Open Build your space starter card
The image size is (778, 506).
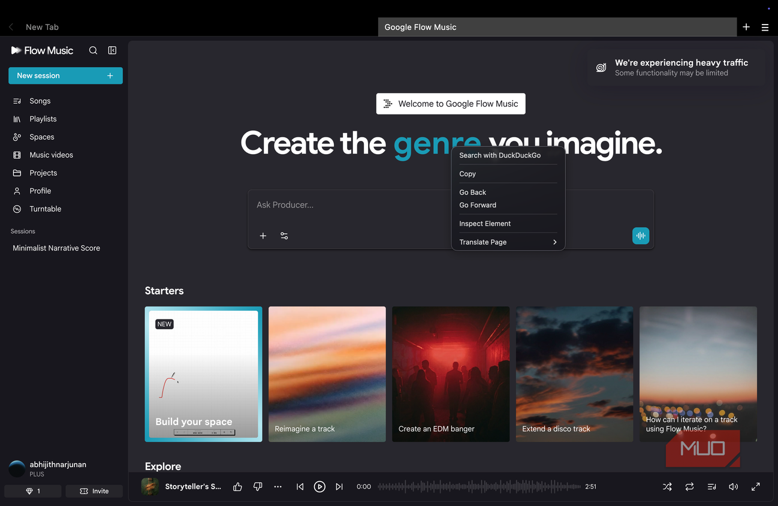[203, 374]
